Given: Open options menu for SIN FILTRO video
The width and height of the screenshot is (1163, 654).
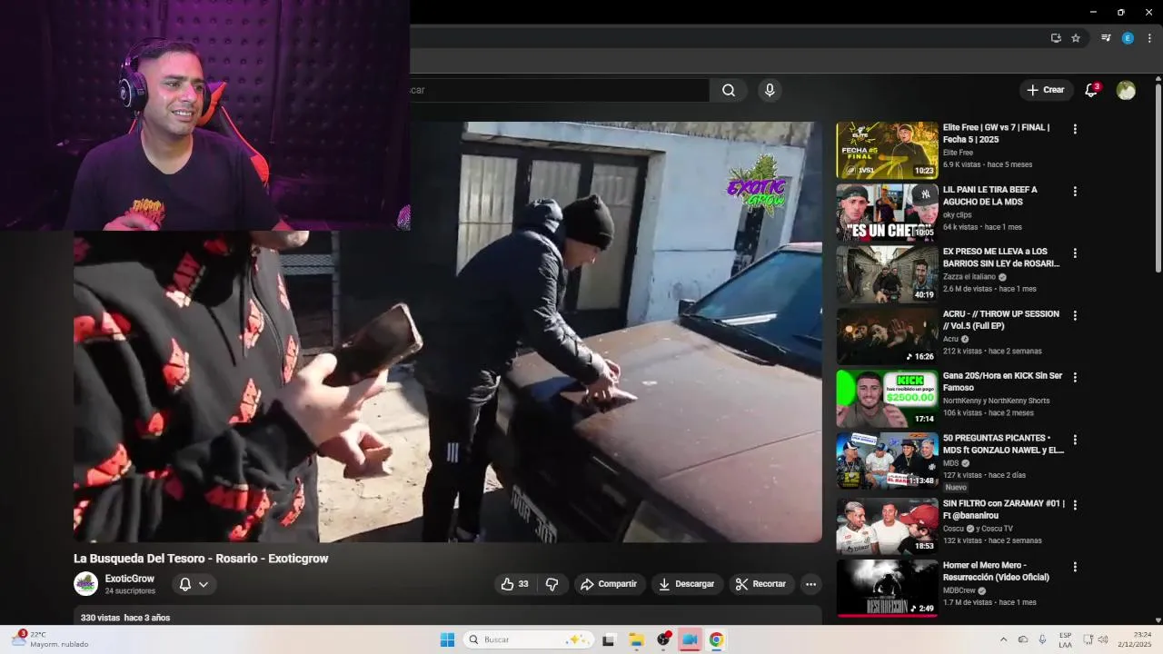Looking at the screenshot, I should point(1075,504).
